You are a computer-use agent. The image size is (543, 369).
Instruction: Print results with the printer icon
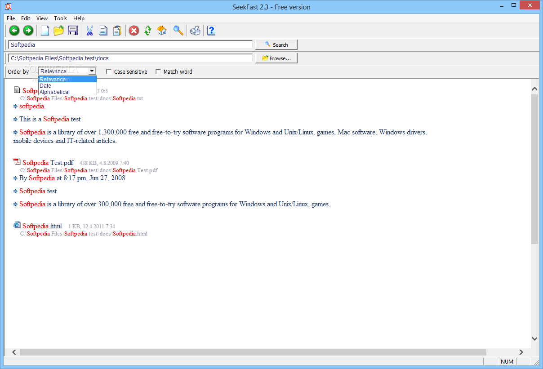(x=195, y=31)
